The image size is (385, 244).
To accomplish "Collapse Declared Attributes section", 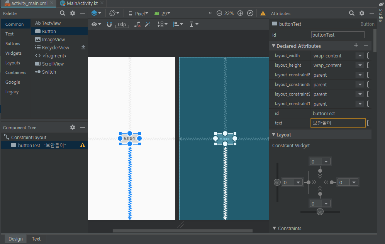I will [x=273, y=46].
